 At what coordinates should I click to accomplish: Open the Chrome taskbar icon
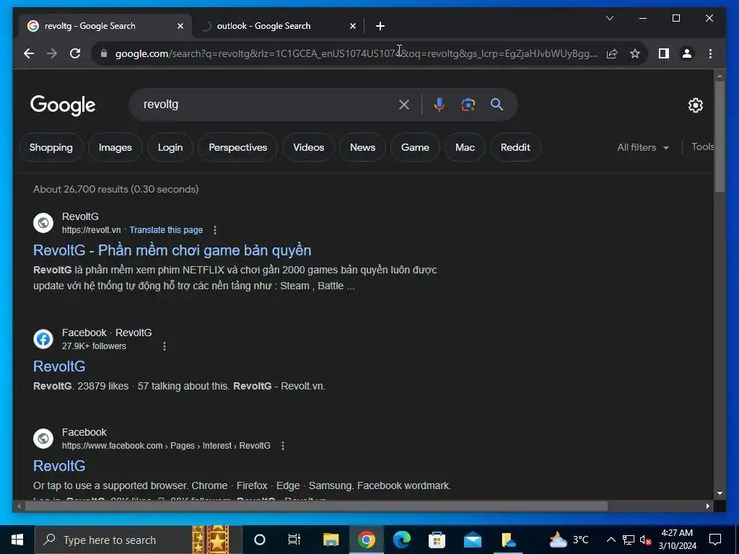pos(366,540)
